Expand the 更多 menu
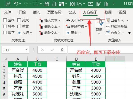The width and height of the screenshot is (133, 99). (73, 33)
